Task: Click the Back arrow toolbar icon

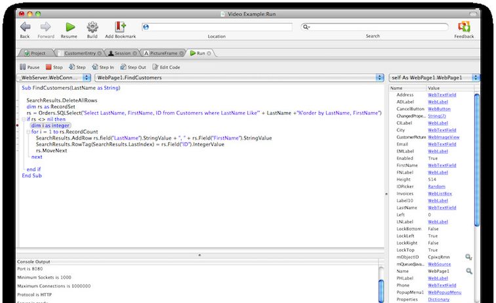Action: (25, 27)
